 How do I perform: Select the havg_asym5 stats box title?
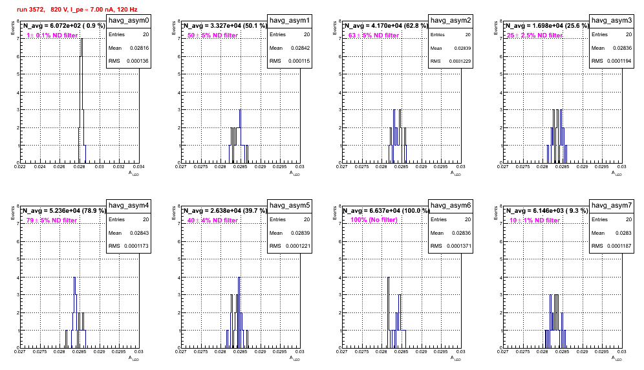tap(290, 206)
